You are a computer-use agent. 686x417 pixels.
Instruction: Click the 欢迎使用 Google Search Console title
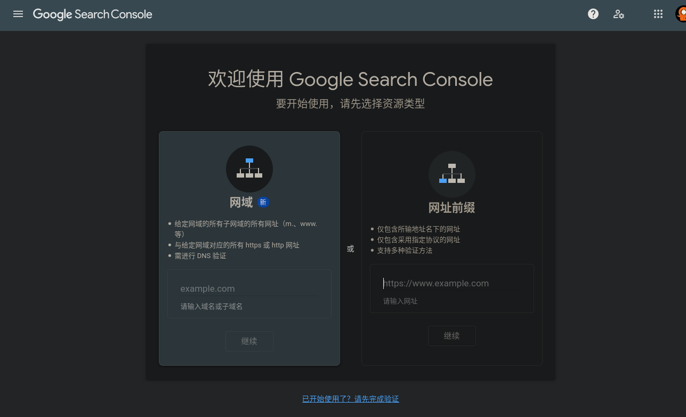pos(351,79)
